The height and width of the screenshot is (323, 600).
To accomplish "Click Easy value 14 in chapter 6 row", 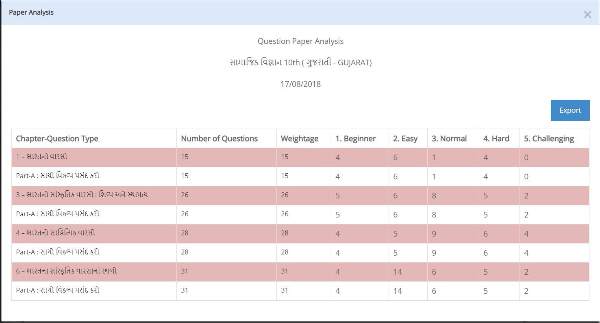I will click(x=398, y=272).
